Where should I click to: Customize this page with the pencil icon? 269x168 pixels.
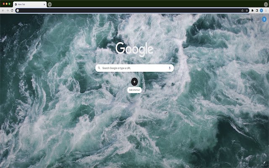(264, 163)
